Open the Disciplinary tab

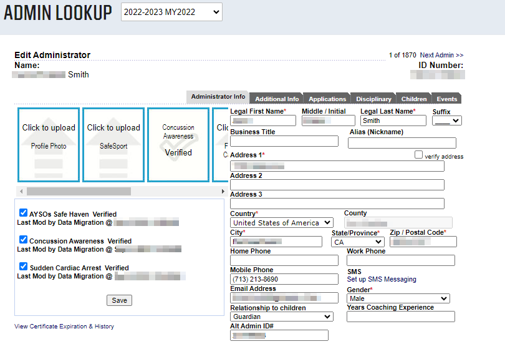(374, 99)
